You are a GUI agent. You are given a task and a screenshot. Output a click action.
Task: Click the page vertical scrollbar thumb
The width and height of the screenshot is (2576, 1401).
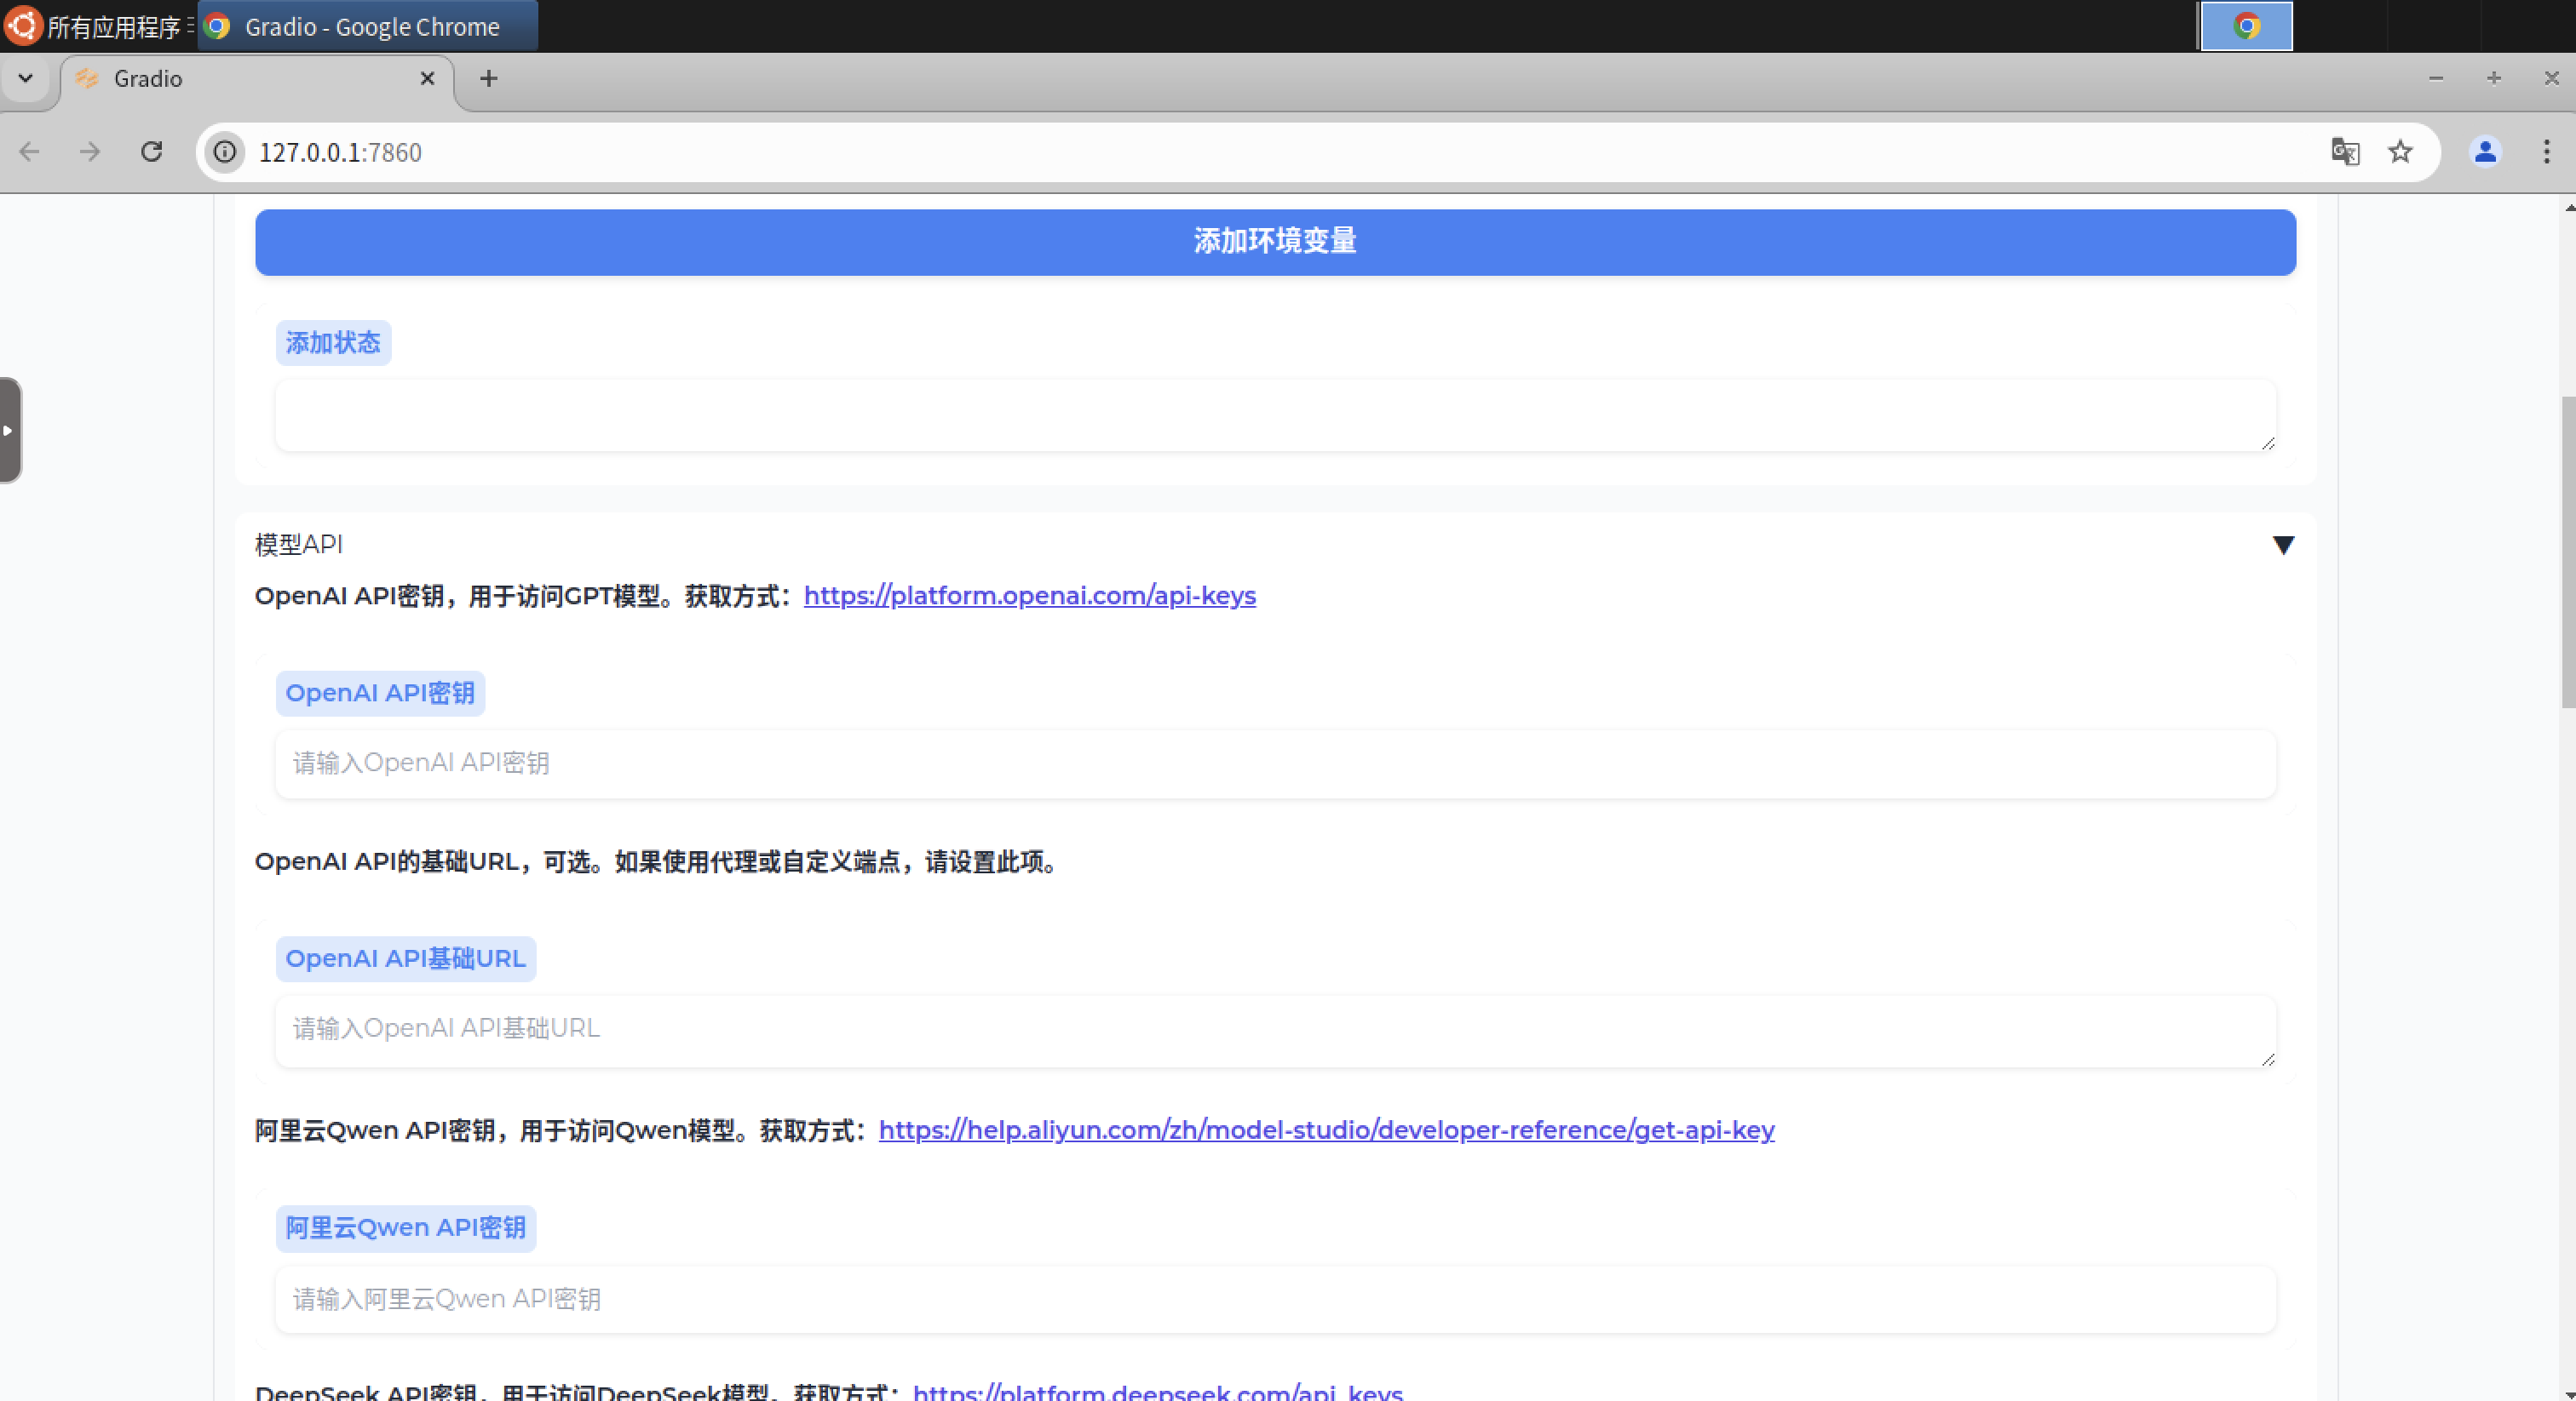pos(2568,552)
